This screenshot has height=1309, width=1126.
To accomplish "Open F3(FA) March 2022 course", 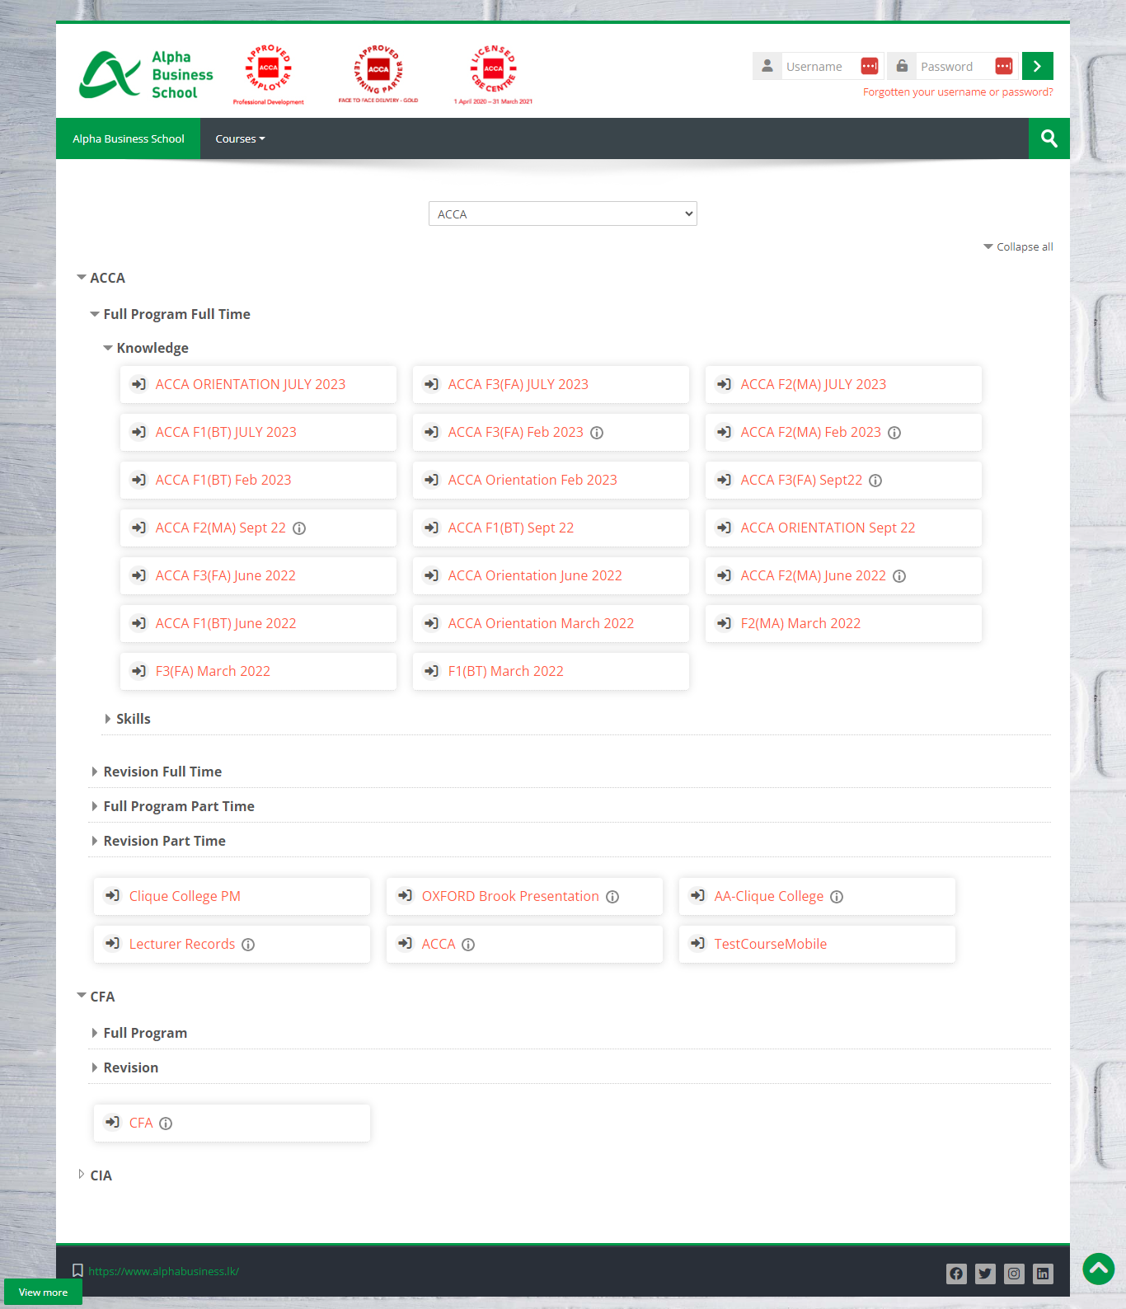I will point(213,671).
